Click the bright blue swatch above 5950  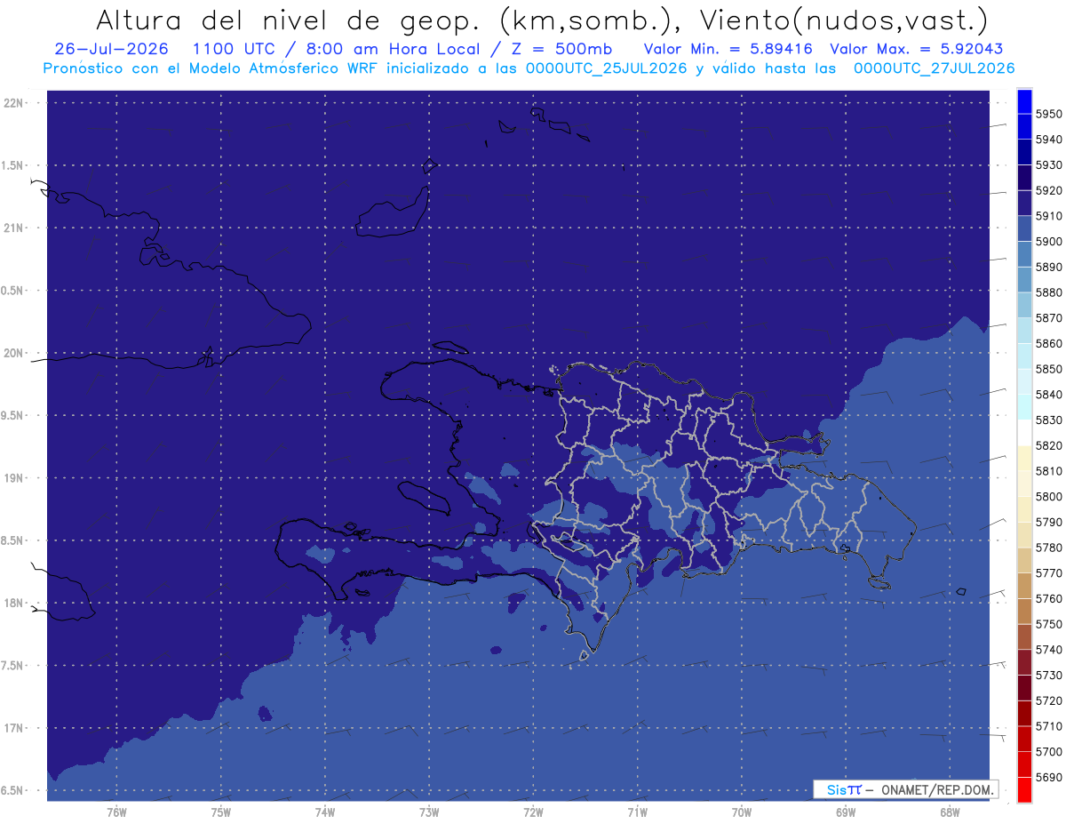coord(1024,101)
